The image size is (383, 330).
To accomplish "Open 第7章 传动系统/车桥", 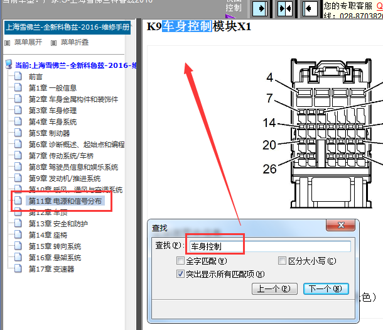I will click(61, 156).
